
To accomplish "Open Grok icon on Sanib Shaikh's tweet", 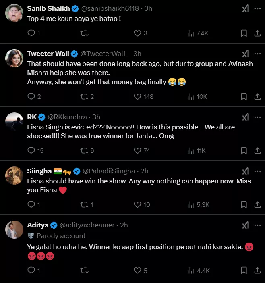I will tap(245, 8).
